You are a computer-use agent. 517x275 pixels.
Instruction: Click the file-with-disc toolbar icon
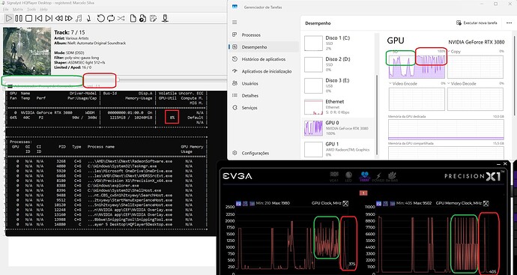coord(142,19)
